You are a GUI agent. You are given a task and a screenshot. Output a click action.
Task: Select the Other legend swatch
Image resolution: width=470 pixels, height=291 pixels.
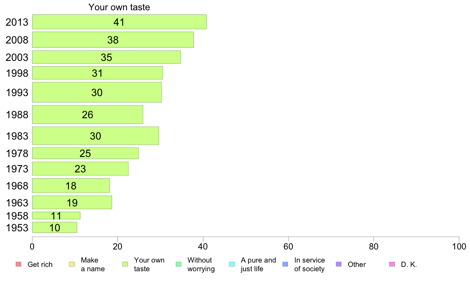(x=339, y=265)
